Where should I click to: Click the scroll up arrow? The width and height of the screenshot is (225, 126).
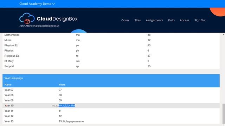[224, 34]
